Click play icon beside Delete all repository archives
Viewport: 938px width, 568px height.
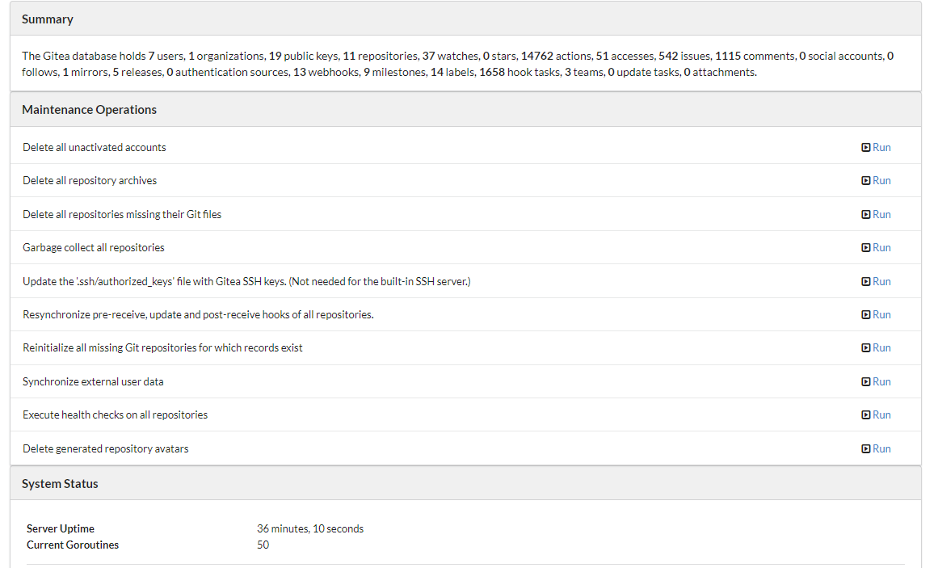click(865, 181)
